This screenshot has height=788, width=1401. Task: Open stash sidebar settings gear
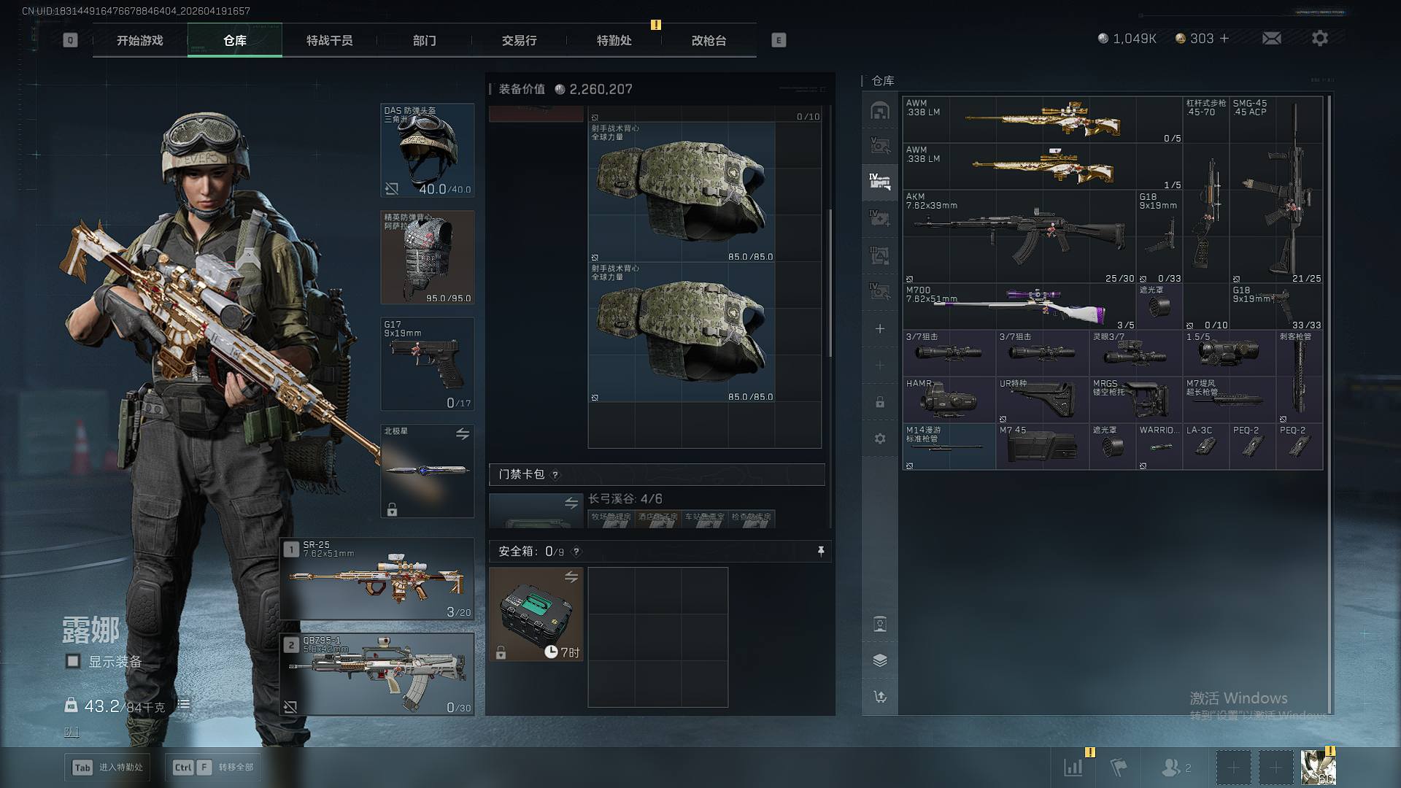(x=880, y=439)
